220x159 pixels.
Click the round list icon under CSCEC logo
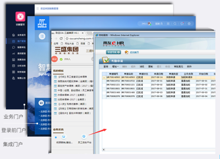(x=42, y=36)
